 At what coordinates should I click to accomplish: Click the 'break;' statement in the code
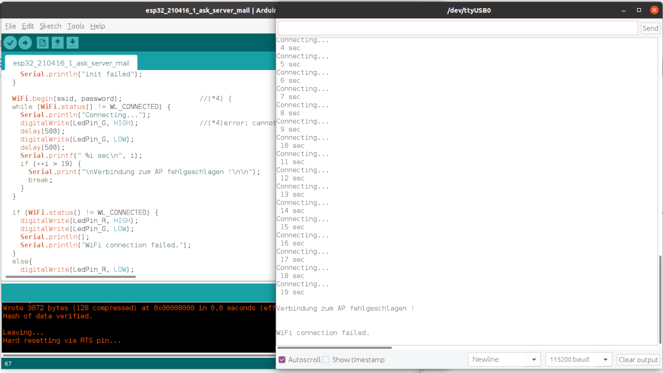[41, 180]
